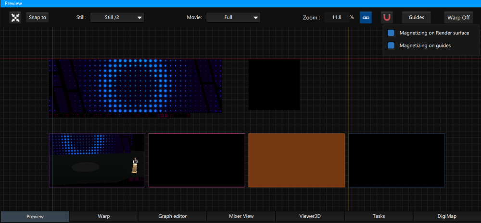Viewport: 481px width, 223px height.
Task: Go to the Mixer View tab
Action: 241,216
